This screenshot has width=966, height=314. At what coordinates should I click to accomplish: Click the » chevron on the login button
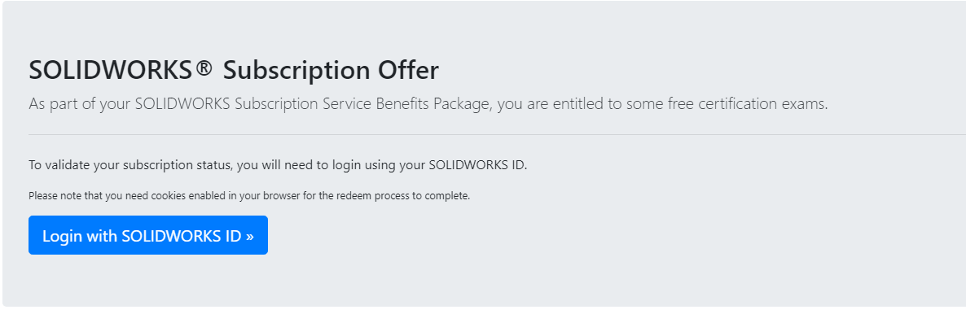click(x=249, y=237)
